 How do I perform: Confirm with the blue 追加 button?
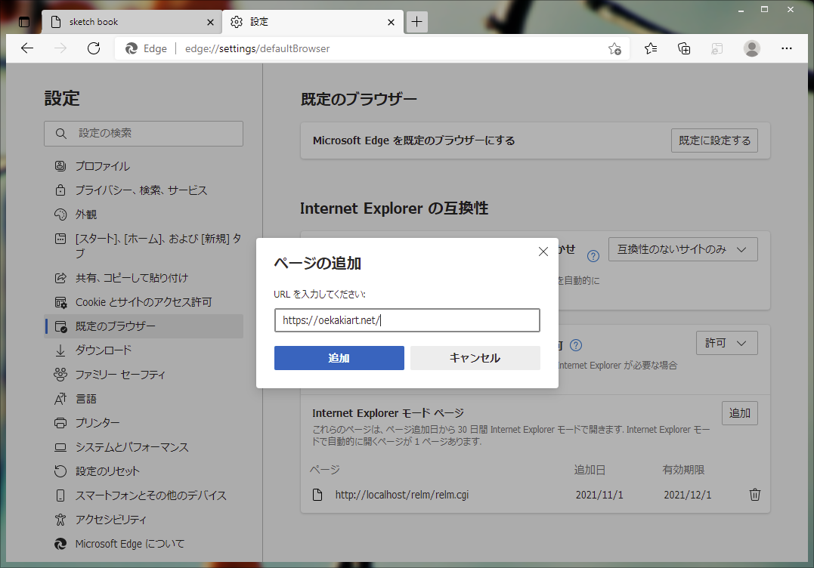339,358
